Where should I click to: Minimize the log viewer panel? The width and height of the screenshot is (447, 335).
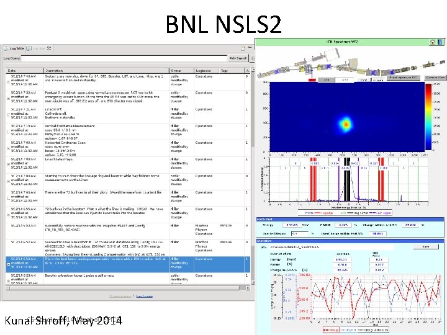pos(250,47)
